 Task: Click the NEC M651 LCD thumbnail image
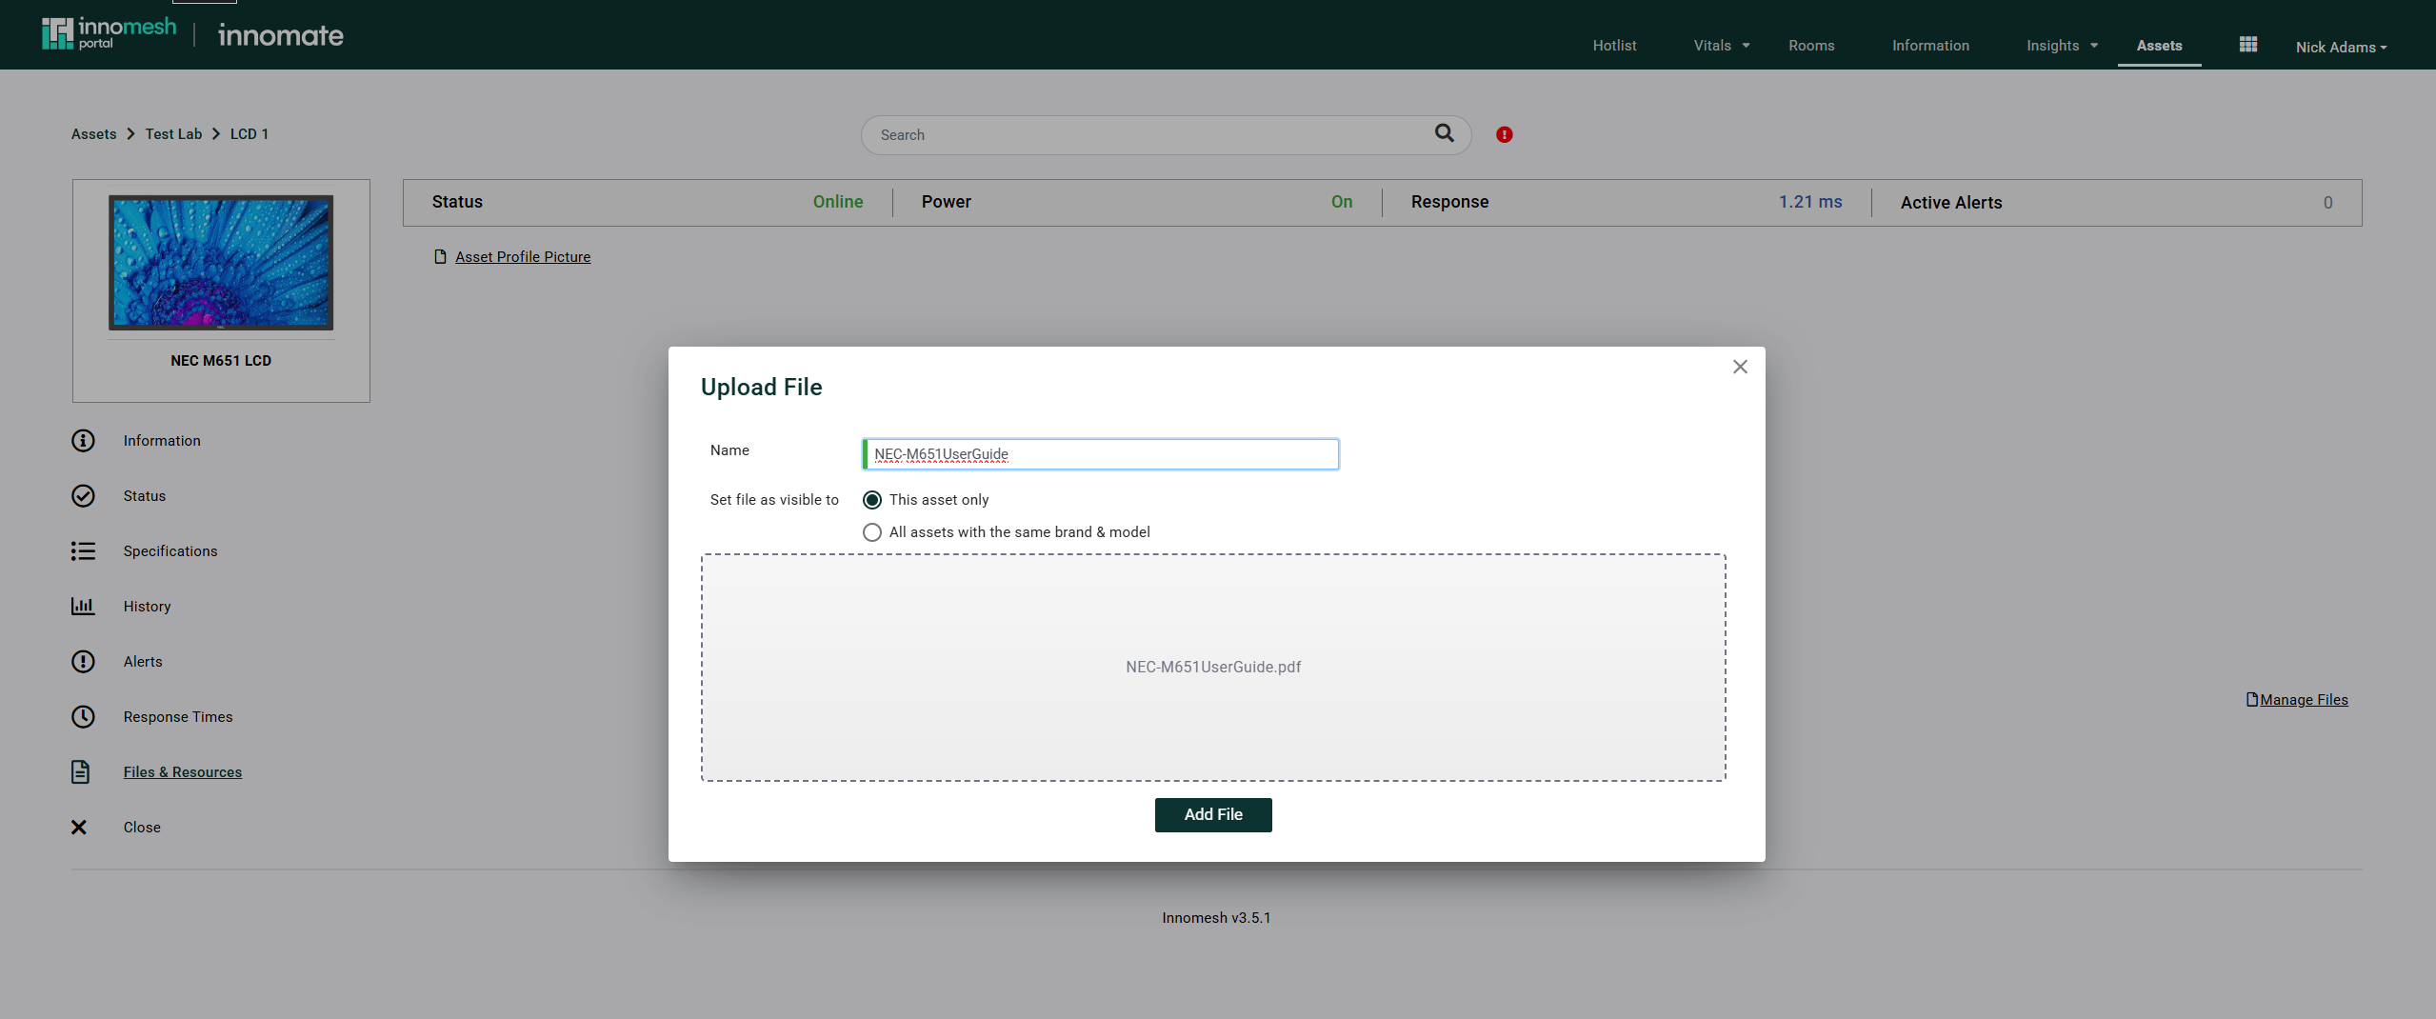click(x=221, y=263)
